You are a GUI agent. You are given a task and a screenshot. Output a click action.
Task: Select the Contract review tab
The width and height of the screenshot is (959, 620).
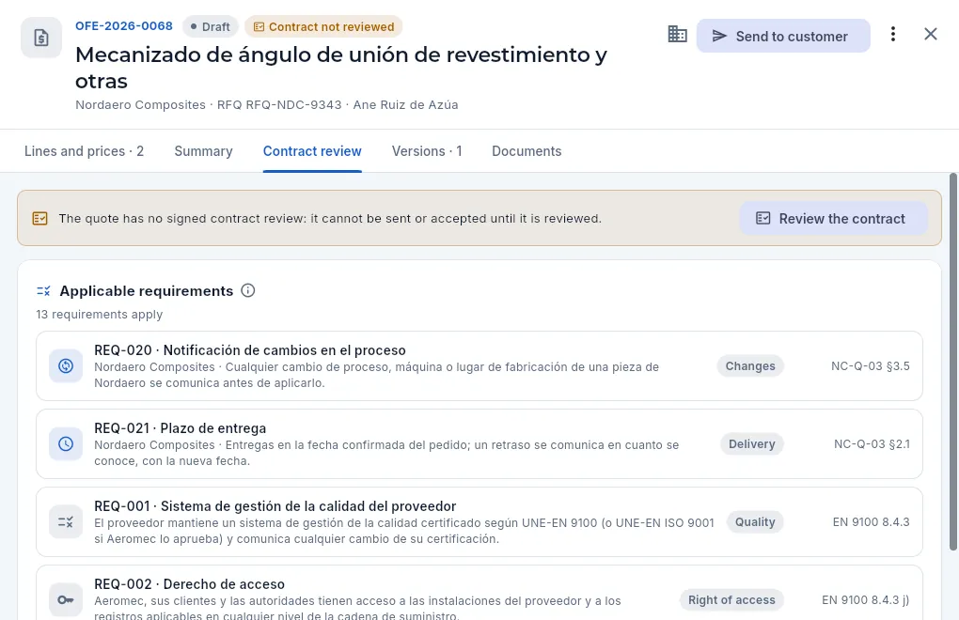tap(312, 151)
